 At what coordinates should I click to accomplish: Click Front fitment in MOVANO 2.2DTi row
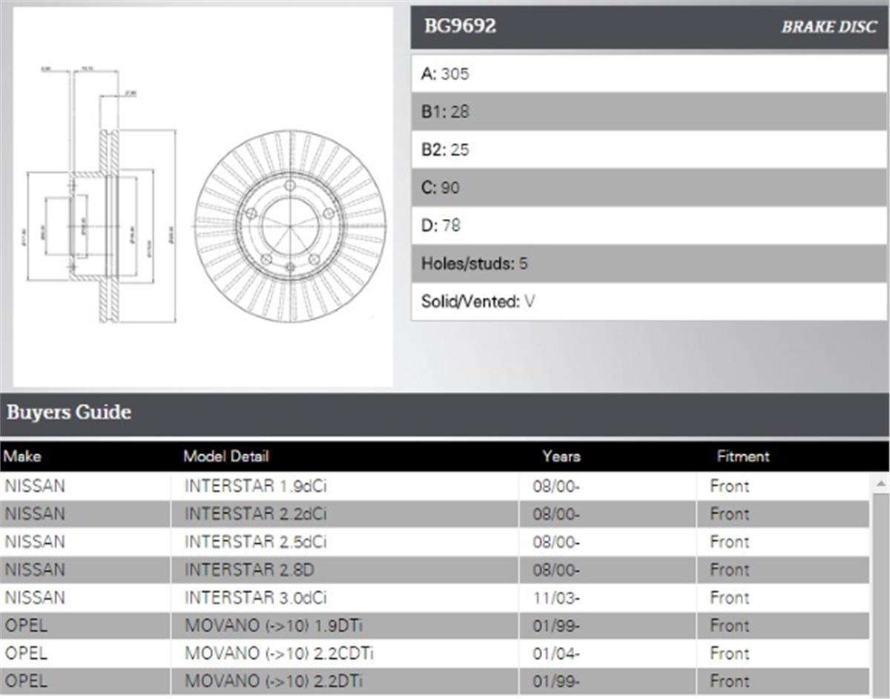coord(729,681)
